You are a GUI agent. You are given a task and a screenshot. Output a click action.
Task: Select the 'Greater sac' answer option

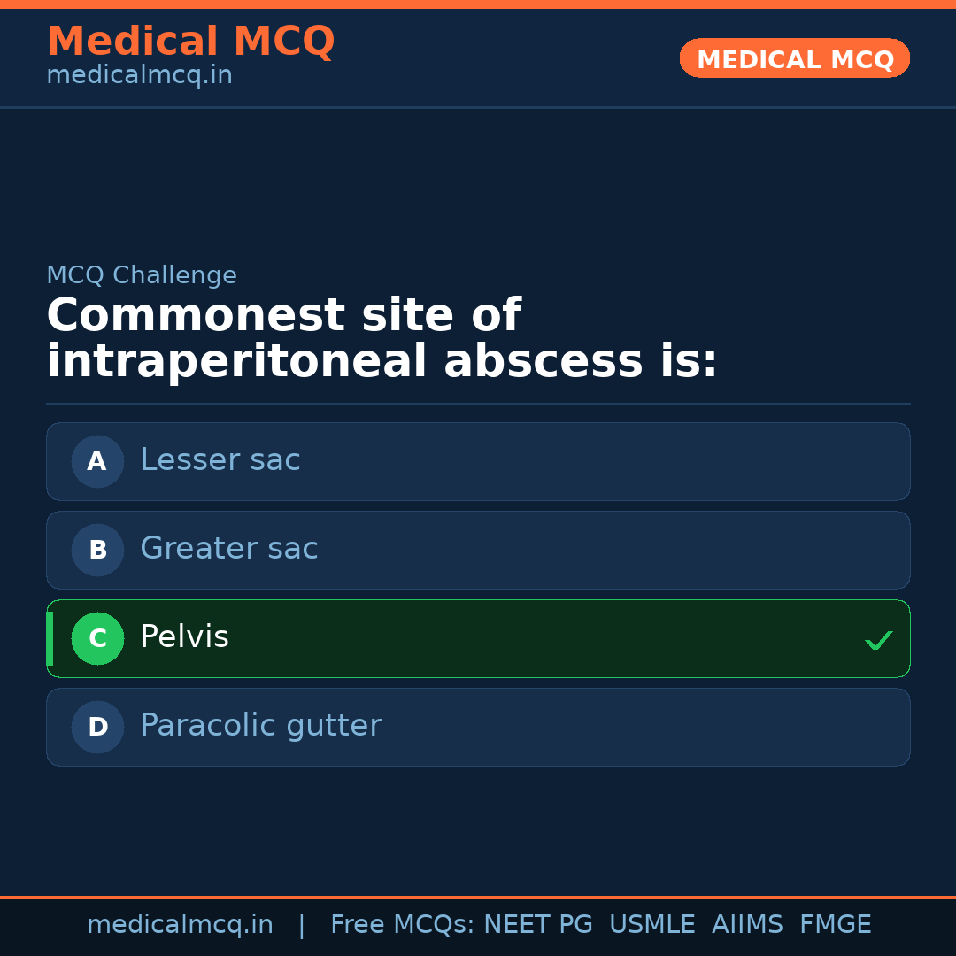pyautogui.click(x=478, y=550)
